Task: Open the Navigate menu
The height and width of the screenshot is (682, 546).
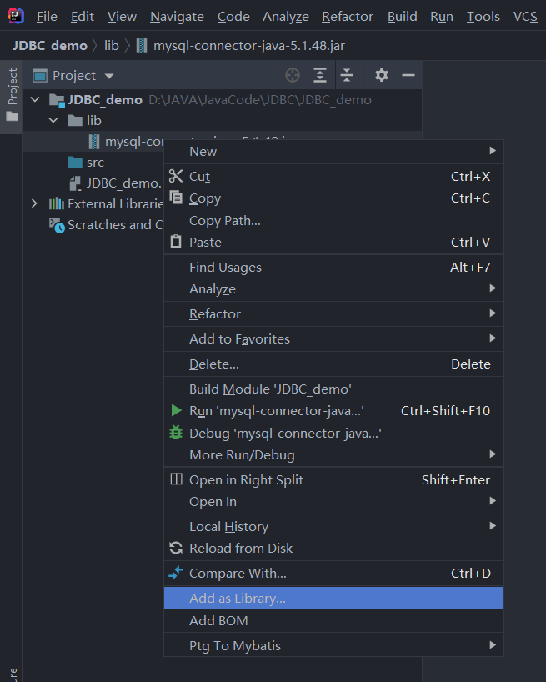Action: [177, 17]
